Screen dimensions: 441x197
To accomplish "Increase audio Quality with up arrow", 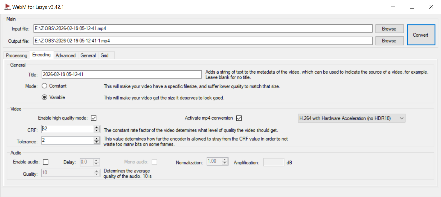I will pyautogui.click(x=97, y=171).
